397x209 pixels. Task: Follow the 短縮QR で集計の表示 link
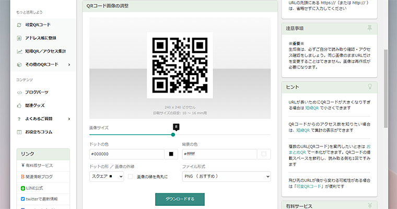pyautogui.click(x=303, y=130)
